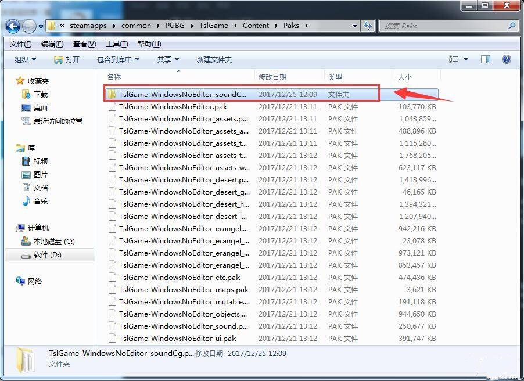This screenshot has width=524, height=381.
Task: Open the 编辑(E) menu
Action: pyautogui.click(x=52, y=44)
